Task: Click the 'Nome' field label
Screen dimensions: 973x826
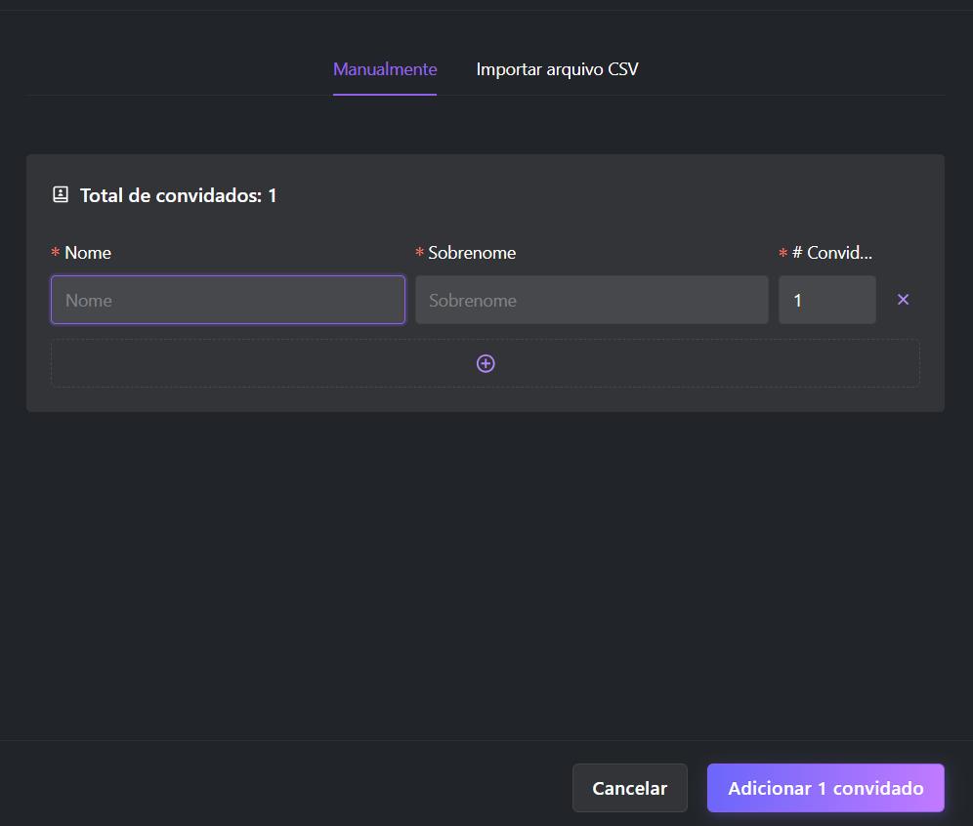Action: point(88,253)
